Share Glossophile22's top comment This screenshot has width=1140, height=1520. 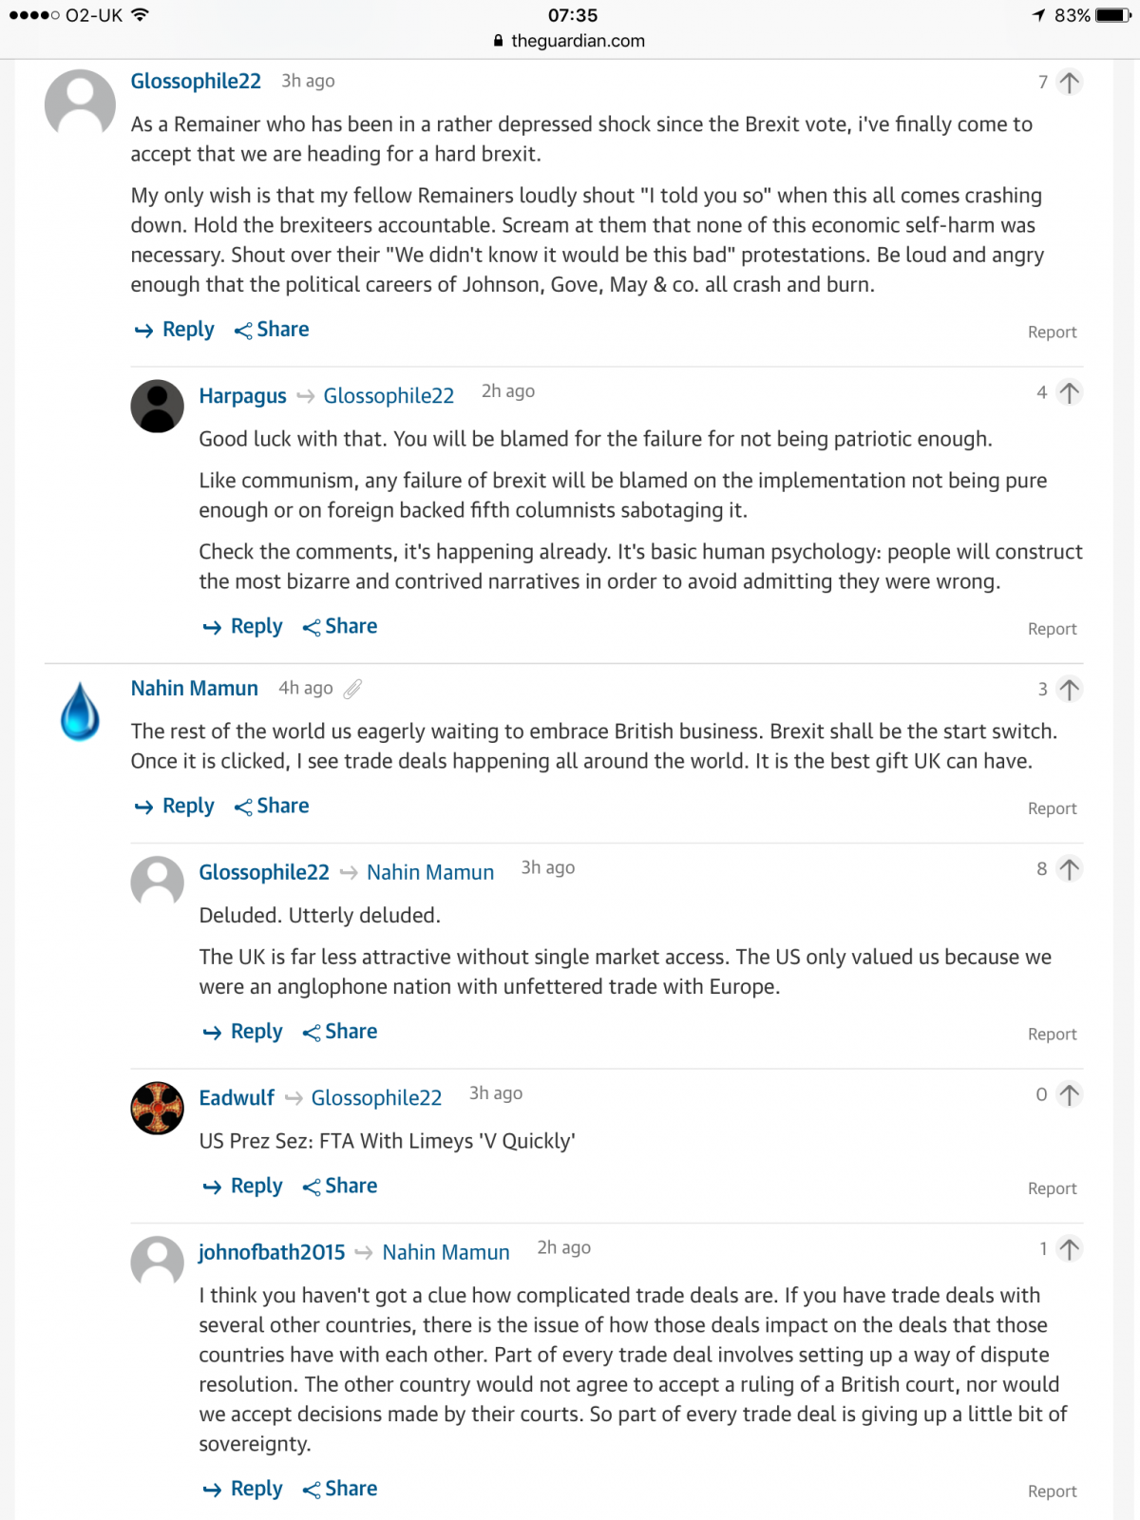272,330
